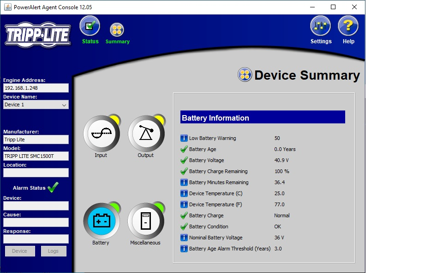Viewport: 443px width, 273px height.
Task: Click checkmark icon beside Battery Charge row
Action: coord(184,215)
